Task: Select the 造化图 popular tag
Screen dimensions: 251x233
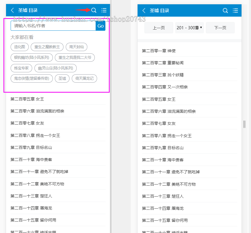Action: pos(20,47)
